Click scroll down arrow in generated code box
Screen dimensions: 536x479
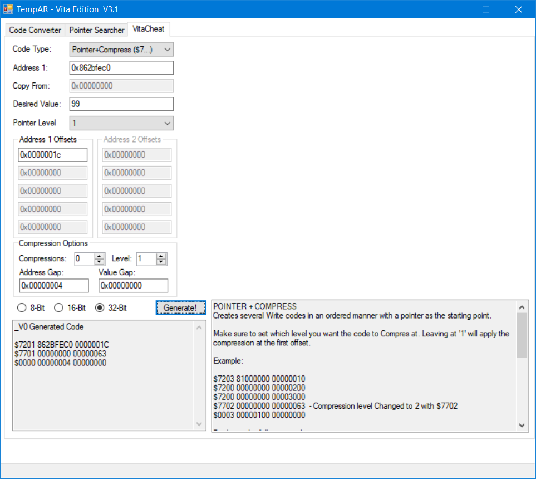(199, 424)
